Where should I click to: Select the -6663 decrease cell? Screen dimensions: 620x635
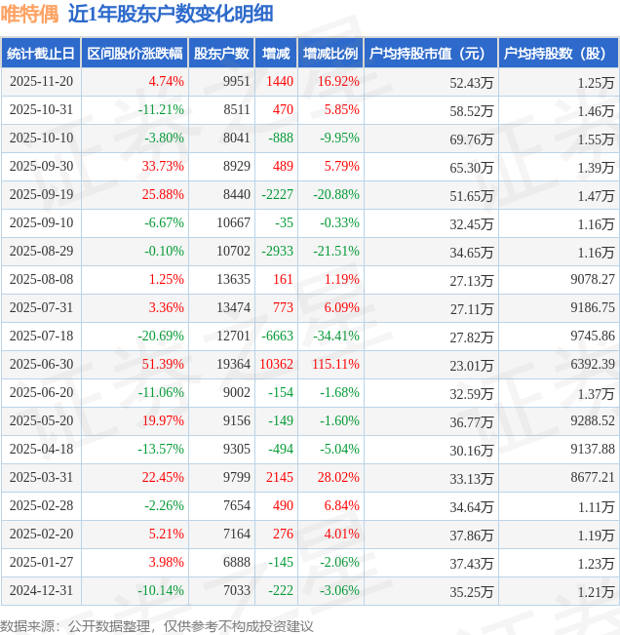coord(277,337)
